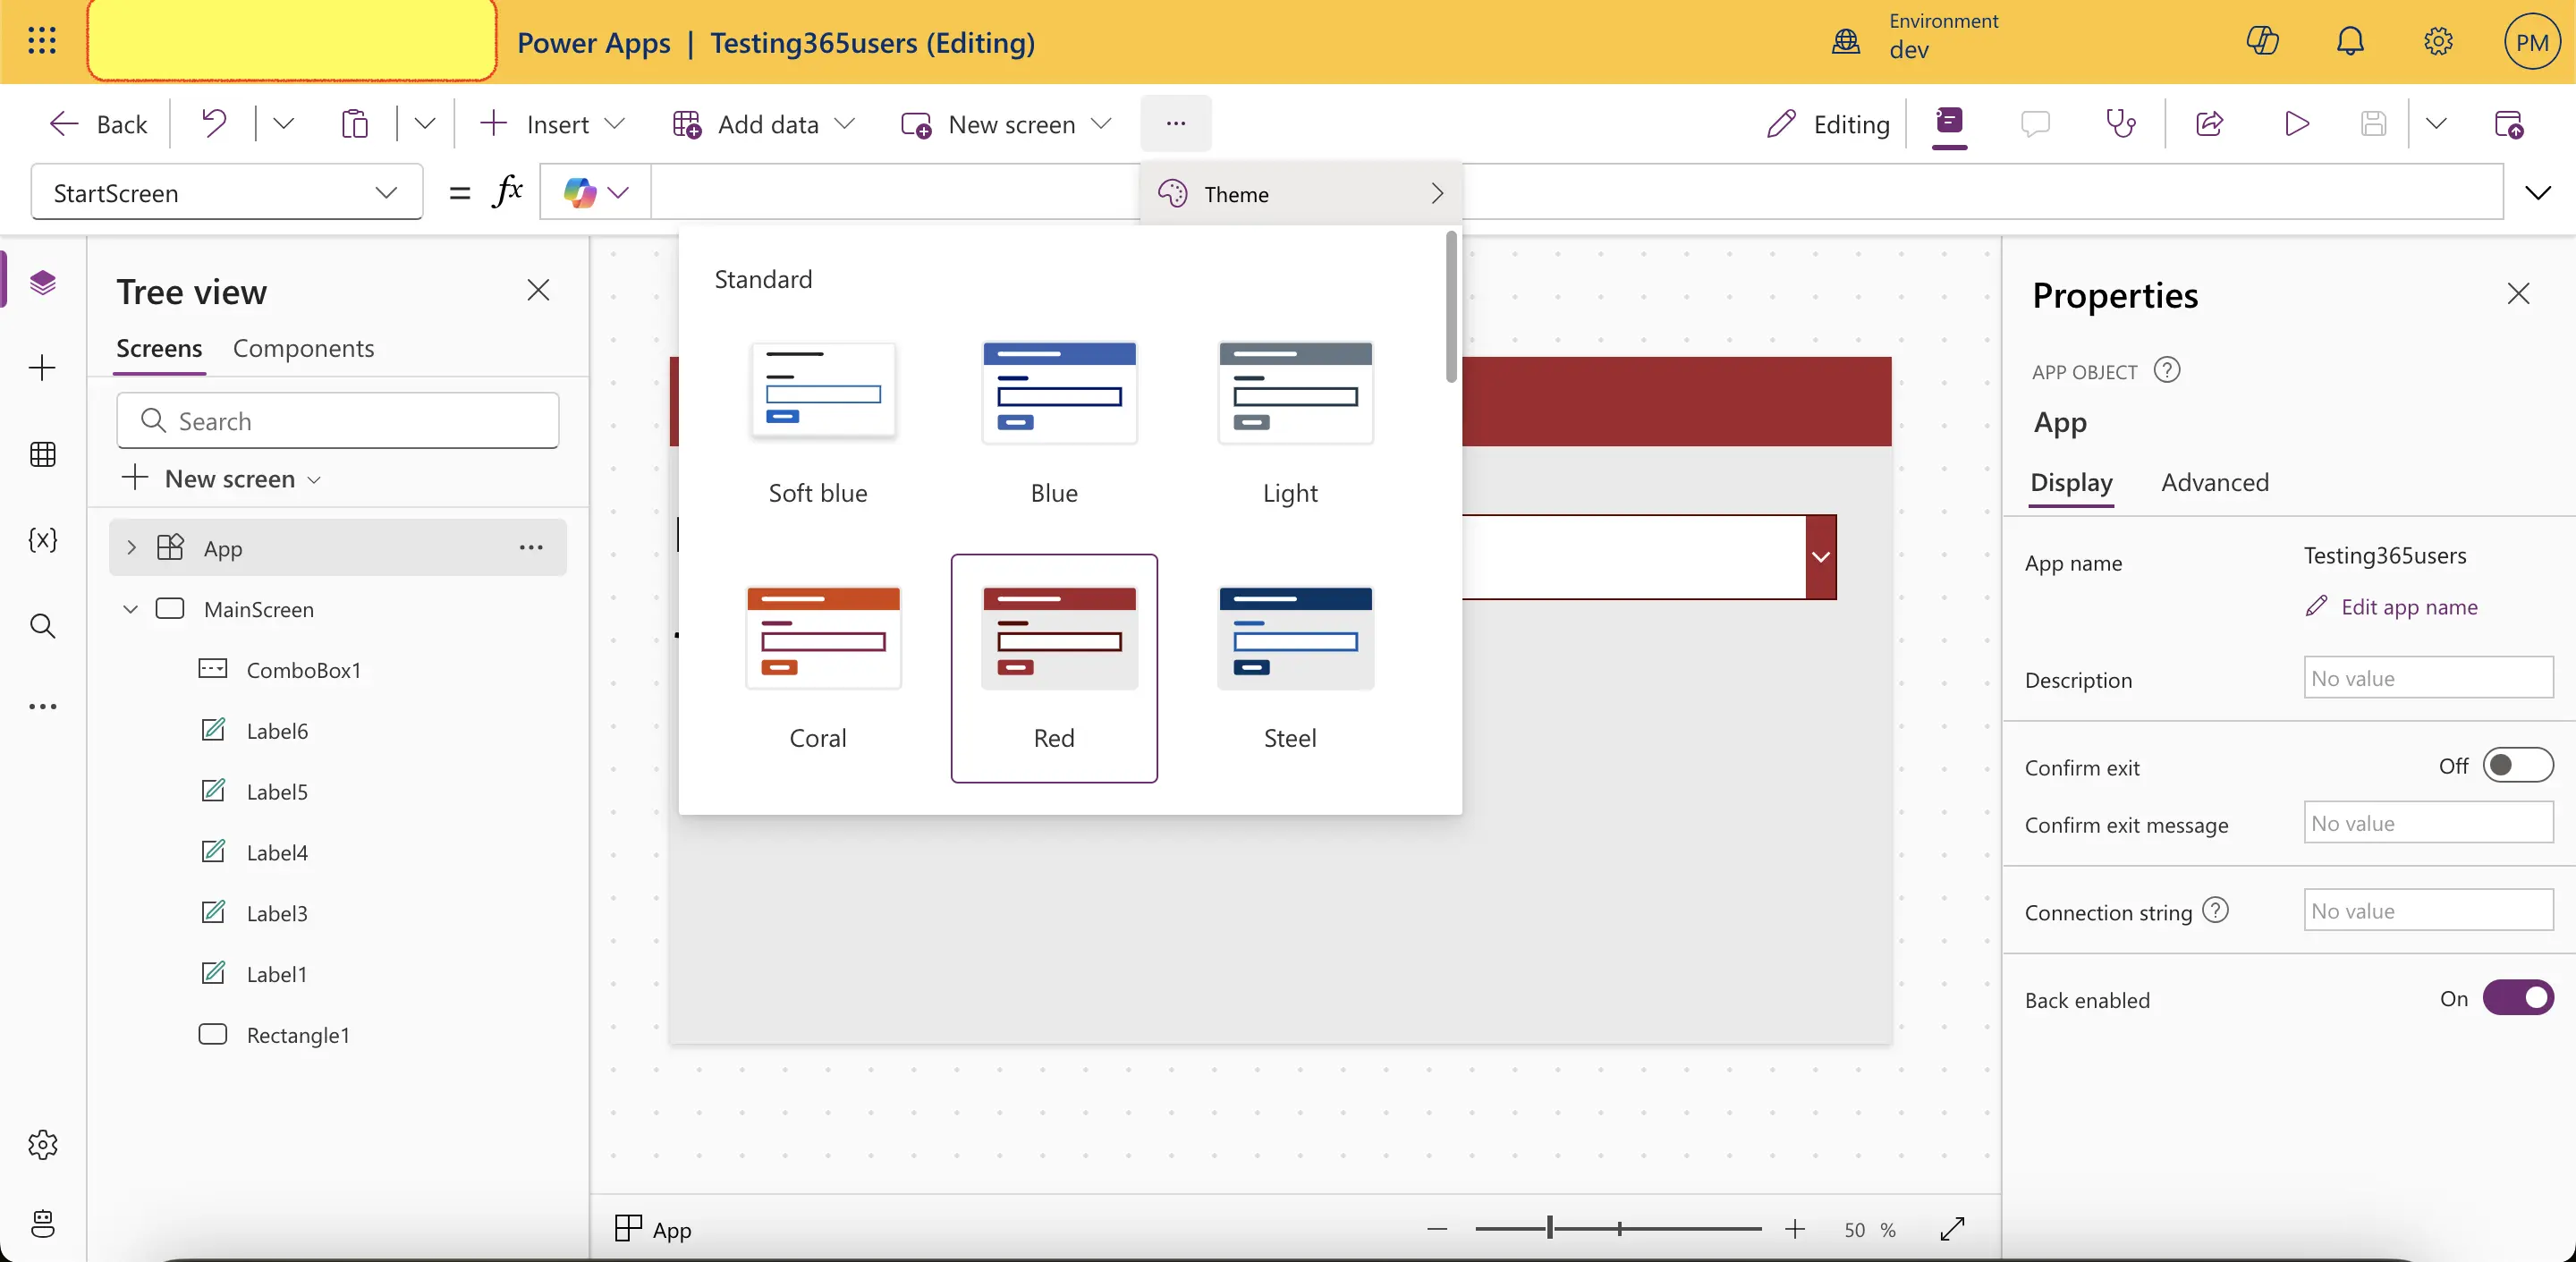Switch to Advanced tab in Properties
The image size is (2576, 1262).
point(2215,481)
